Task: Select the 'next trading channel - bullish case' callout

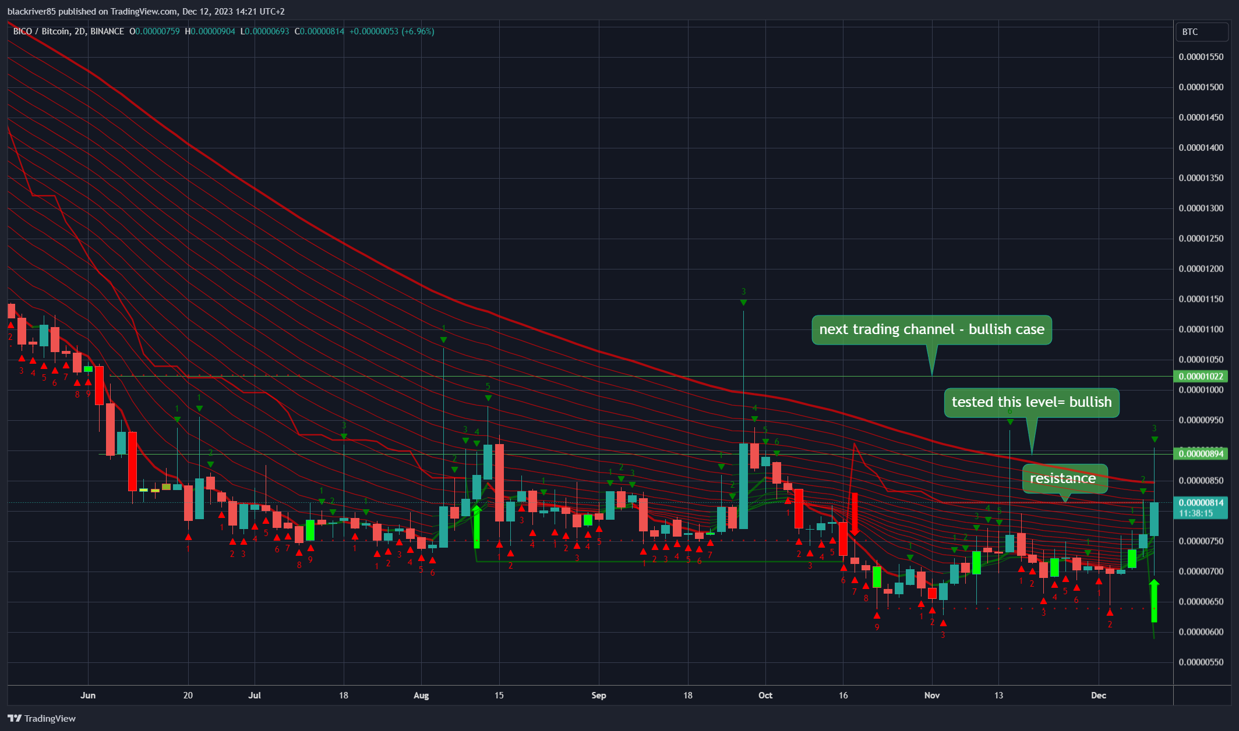Action: pos(931,330)
